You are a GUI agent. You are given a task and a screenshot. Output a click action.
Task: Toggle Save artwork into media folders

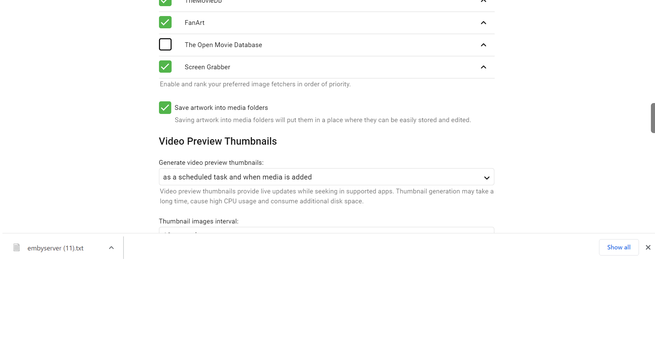(x=165, y=108)
